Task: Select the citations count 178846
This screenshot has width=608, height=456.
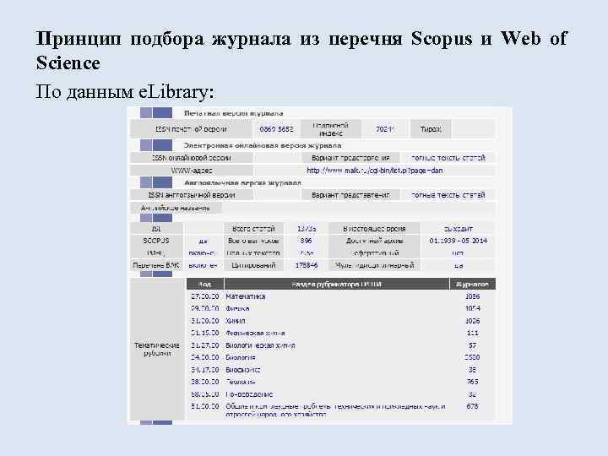Action: click(307, 266)
